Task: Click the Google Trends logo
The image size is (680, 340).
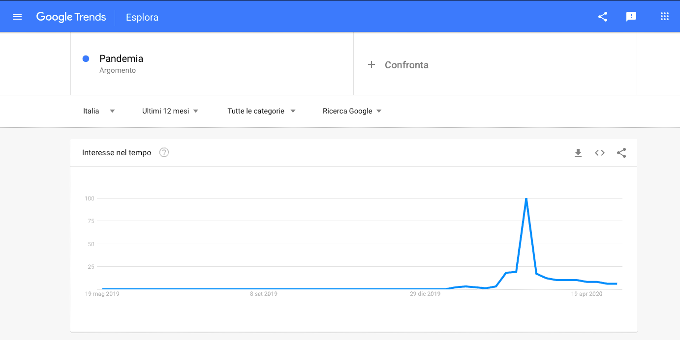Action: [x=71, y=17]
